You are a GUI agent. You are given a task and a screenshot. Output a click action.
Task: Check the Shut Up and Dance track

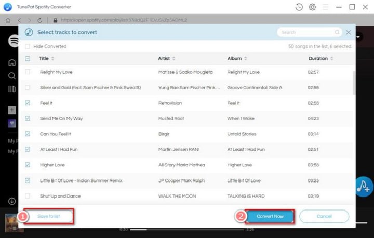tap(28, 196)
